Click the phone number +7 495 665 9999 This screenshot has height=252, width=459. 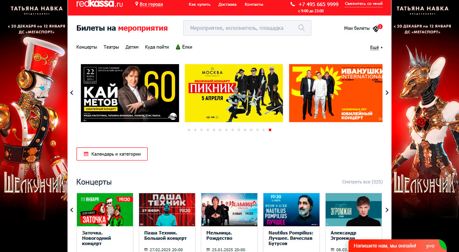click(318, 4)
